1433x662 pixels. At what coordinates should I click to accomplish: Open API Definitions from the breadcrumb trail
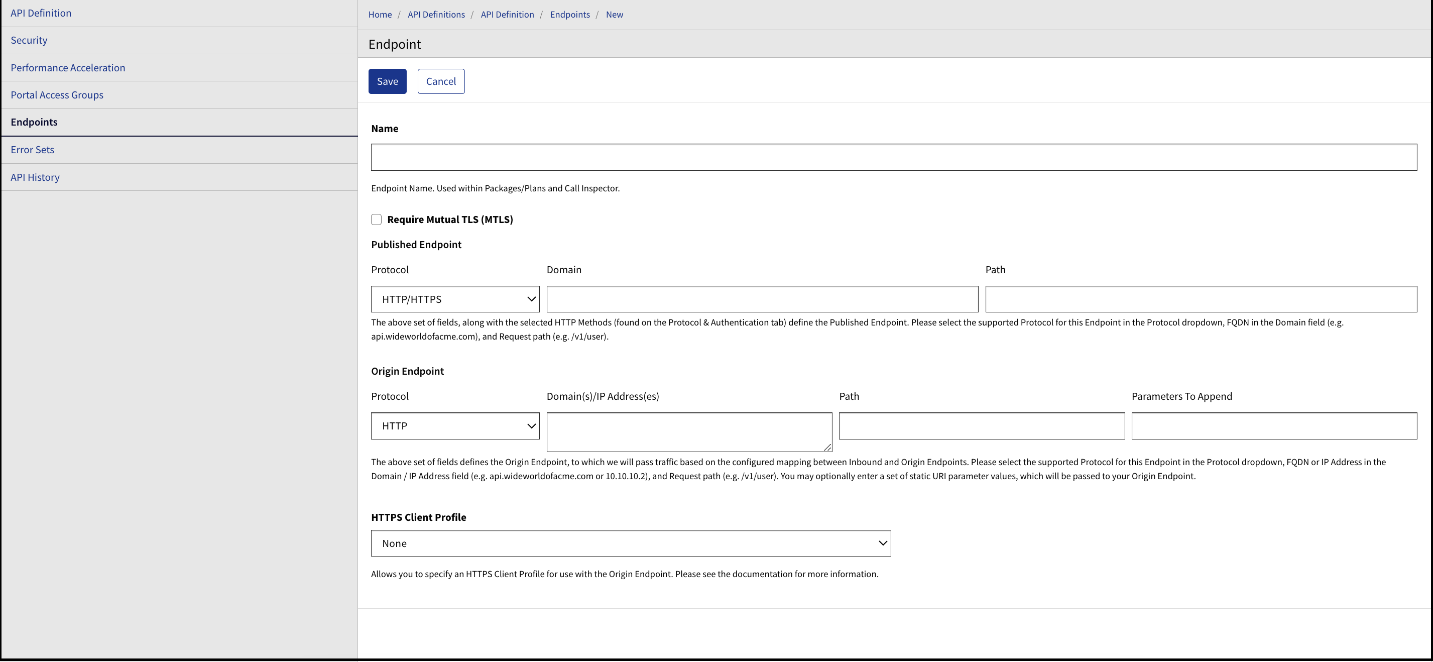(x=436, y=15)
